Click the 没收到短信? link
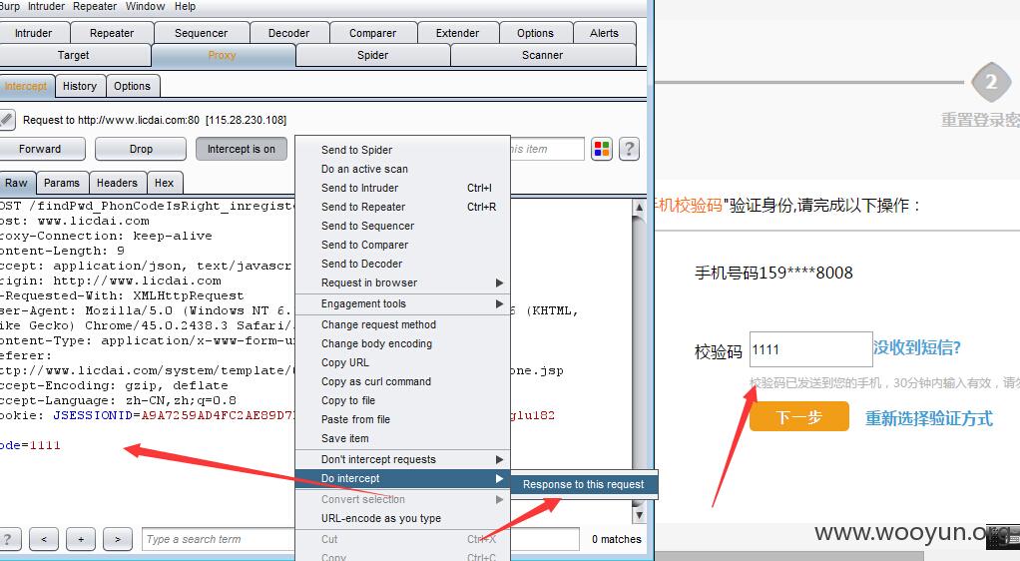The width and height of the screenshot is (1020, 561). coord(916,347)
